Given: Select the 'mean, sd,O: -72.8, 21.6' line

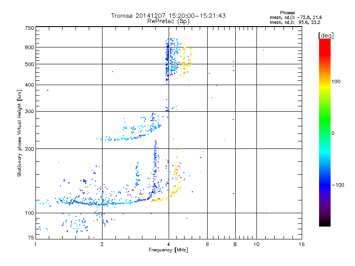Looking at the screenshot, I should pyautogui.click(x=296, y=17).
